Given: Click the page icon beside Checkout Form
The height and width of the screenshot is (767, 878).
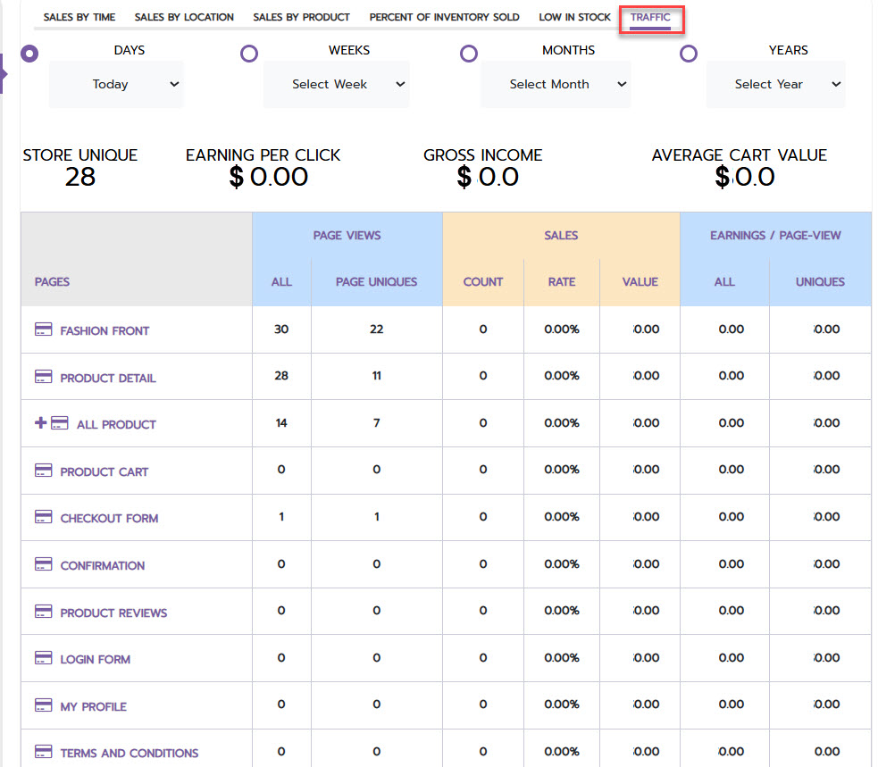Looking at the screenshot, I should coord(43,517).
